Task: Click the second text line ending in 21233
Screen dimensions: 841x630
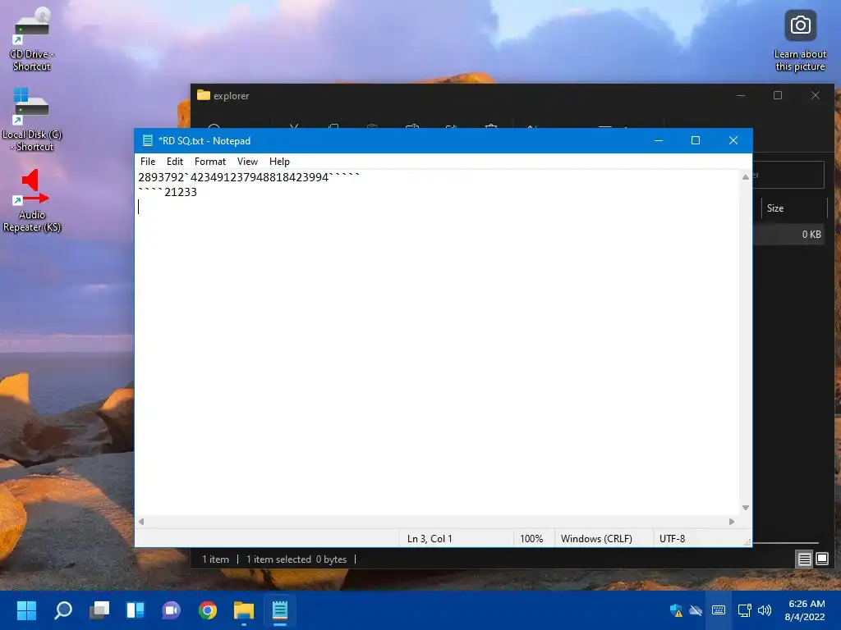Action: pyautogui.click(x=168, y=192)
